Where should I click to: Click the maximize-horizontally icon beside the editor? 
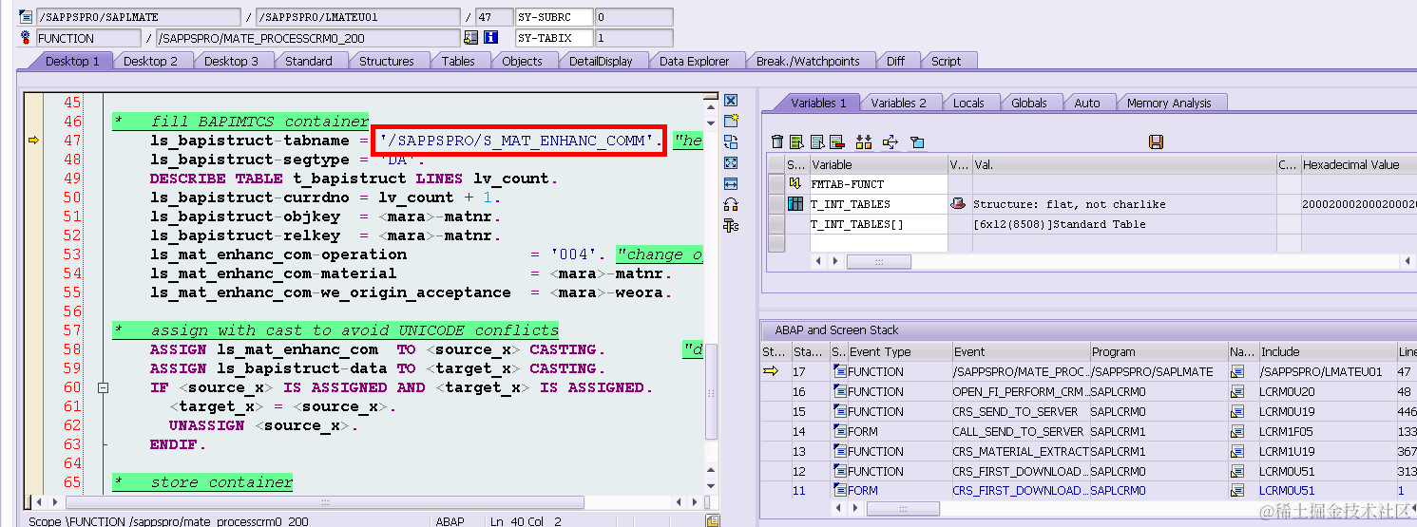731,183
